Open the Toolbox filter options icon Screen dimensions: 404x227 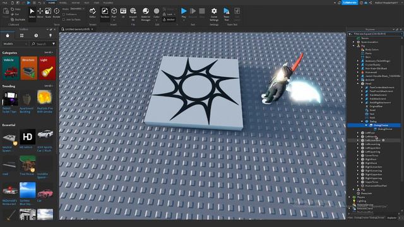[x=54, y=44]
